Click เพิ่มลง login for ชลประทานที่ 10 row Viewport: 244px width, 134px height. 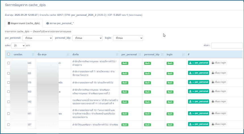[219, 82]
